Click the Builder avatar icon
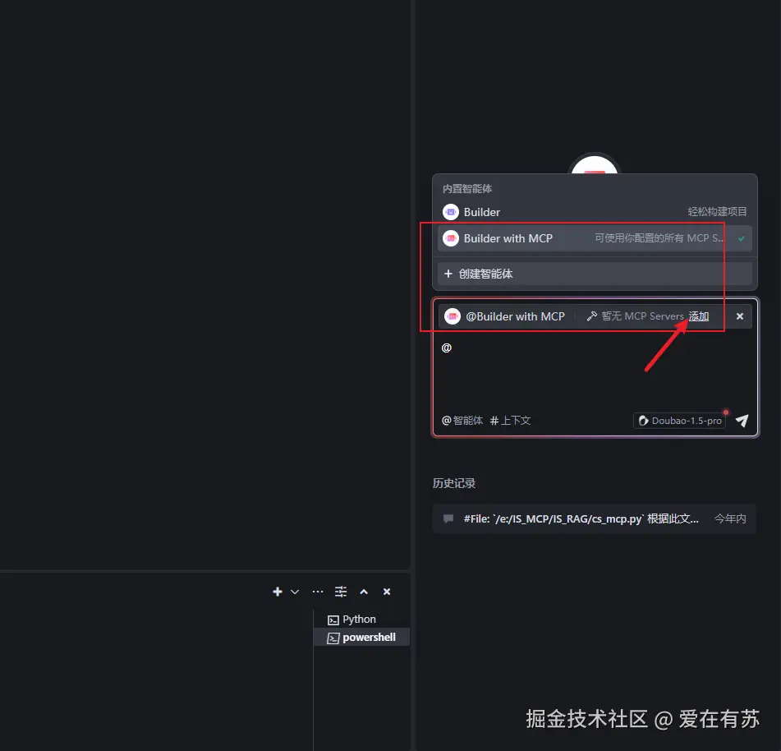The image size is (781, 751). click(451, 212)
